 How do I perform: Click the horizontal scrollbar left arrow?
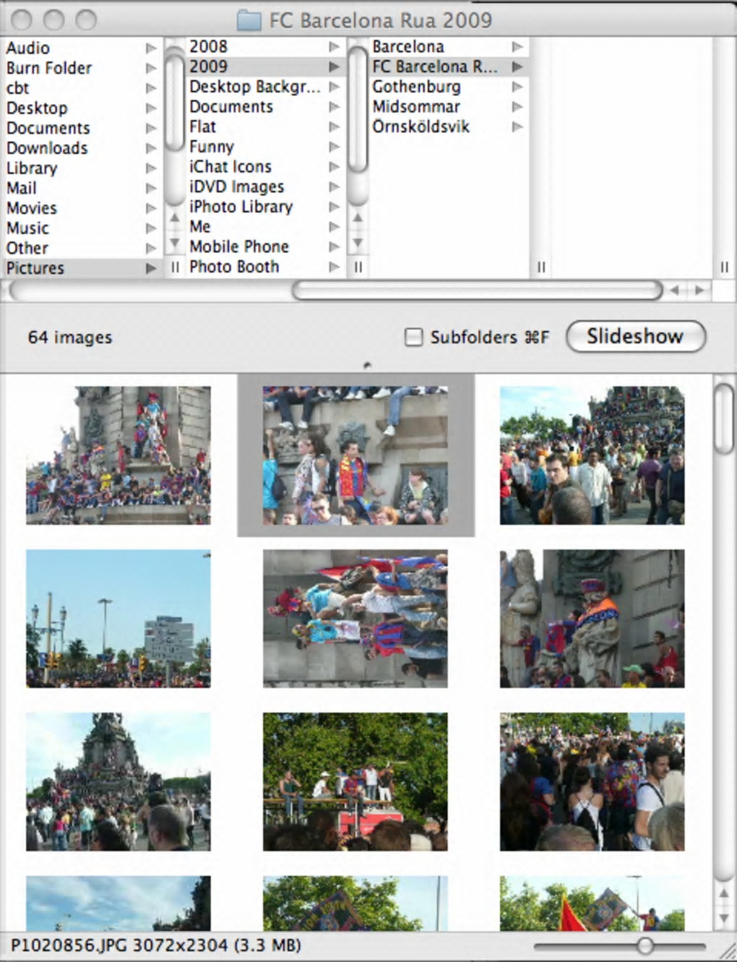(x=674, y=290)
